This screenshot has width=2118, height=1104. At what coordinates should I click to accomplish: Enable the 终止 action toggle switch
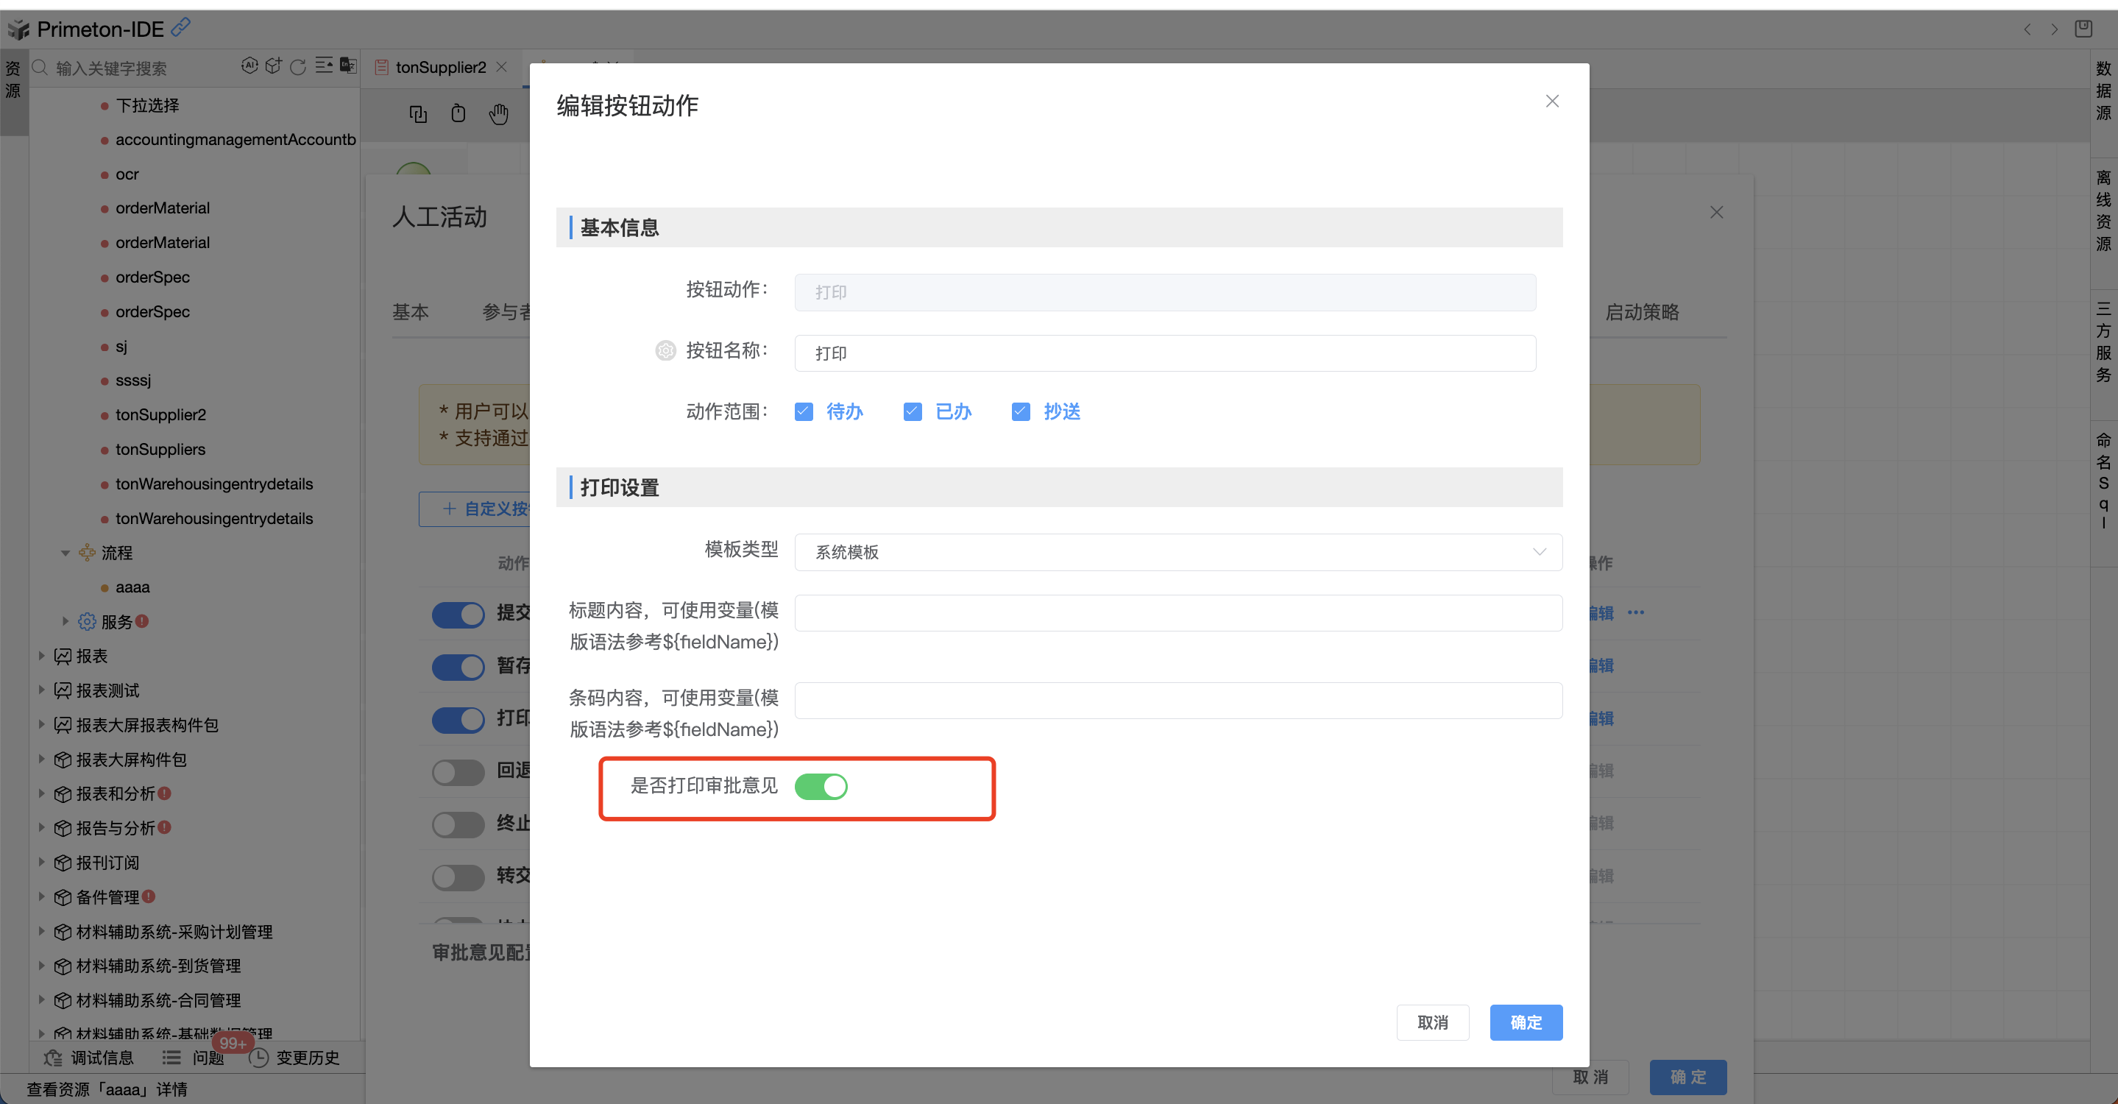pos(458,824)
